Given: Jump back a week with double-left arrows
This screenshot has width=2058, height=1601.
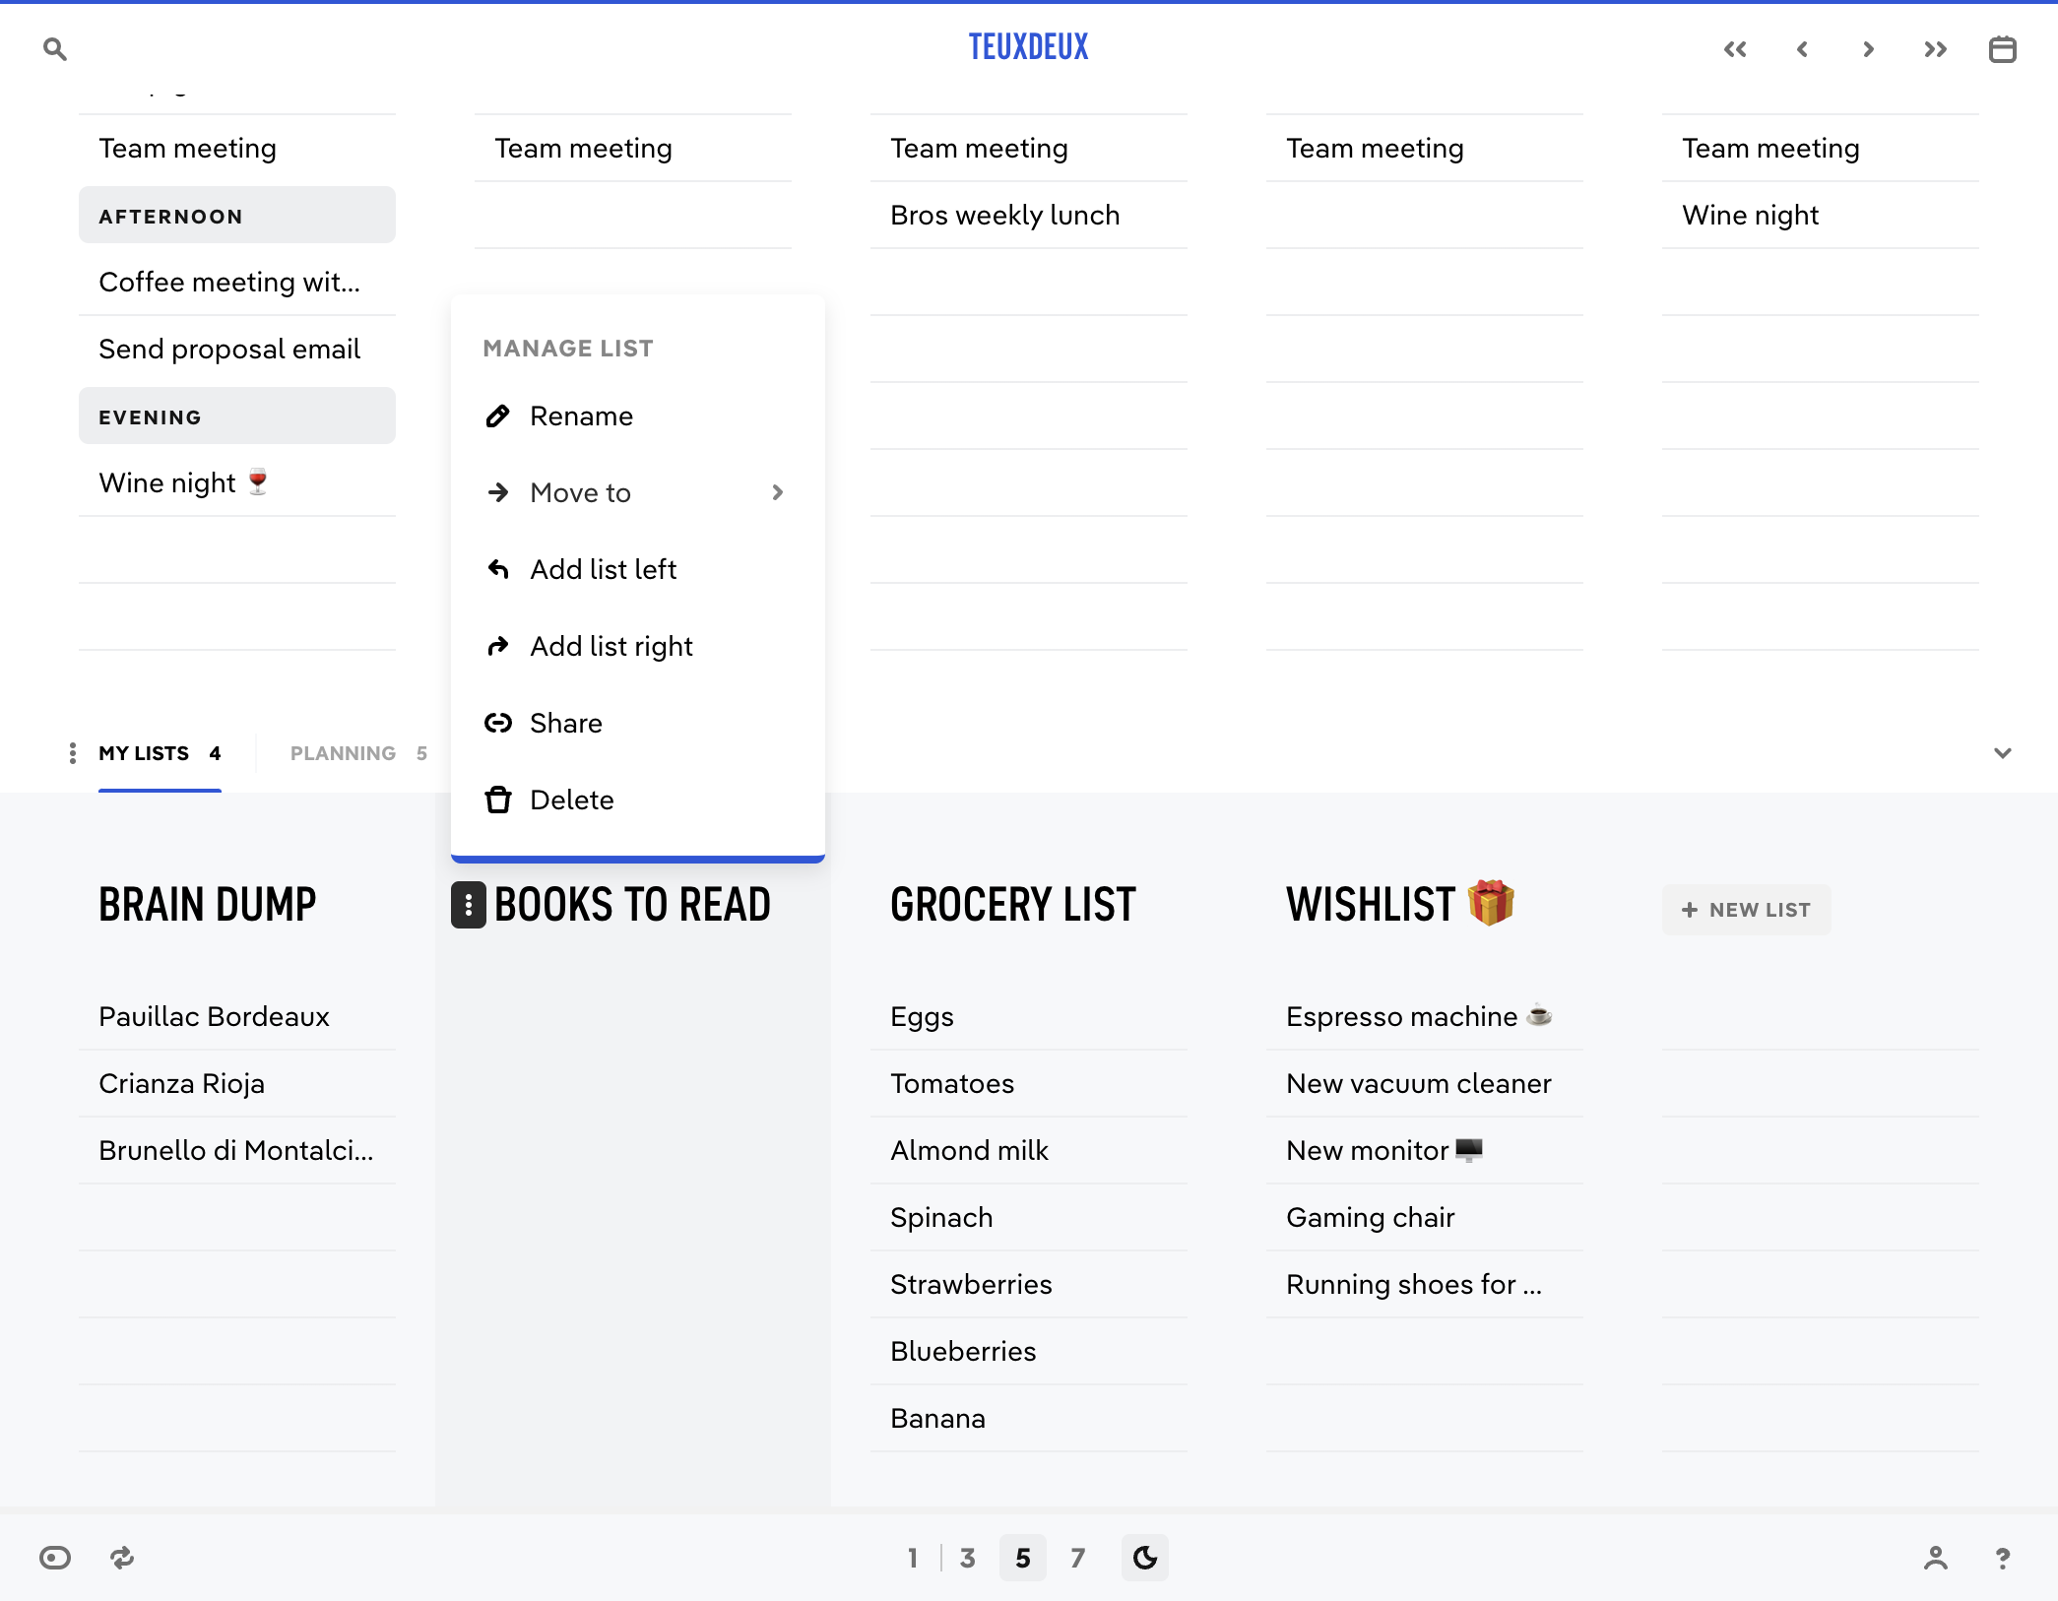Looking at the screenshot, I should click(1735, 49).
